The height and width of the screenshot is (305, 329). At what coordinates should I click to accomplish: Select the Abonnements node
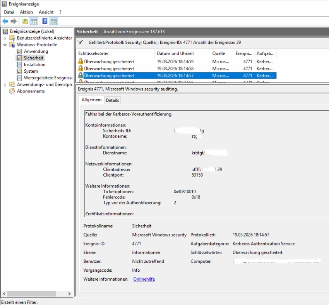31,91
